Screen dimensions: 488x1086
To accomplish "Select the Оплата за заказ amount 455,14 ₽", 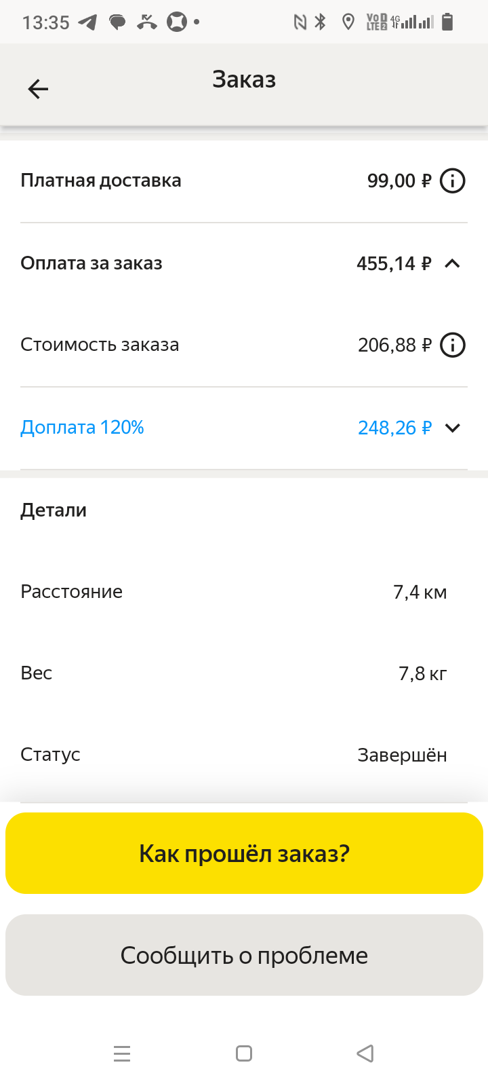I will 394,263.
